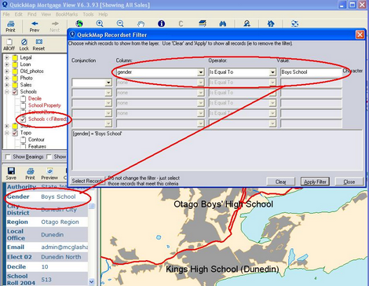Viewport: 369px width, 286px height.
Task: Click the Select Records button
Action: click(x=88, y=181)
